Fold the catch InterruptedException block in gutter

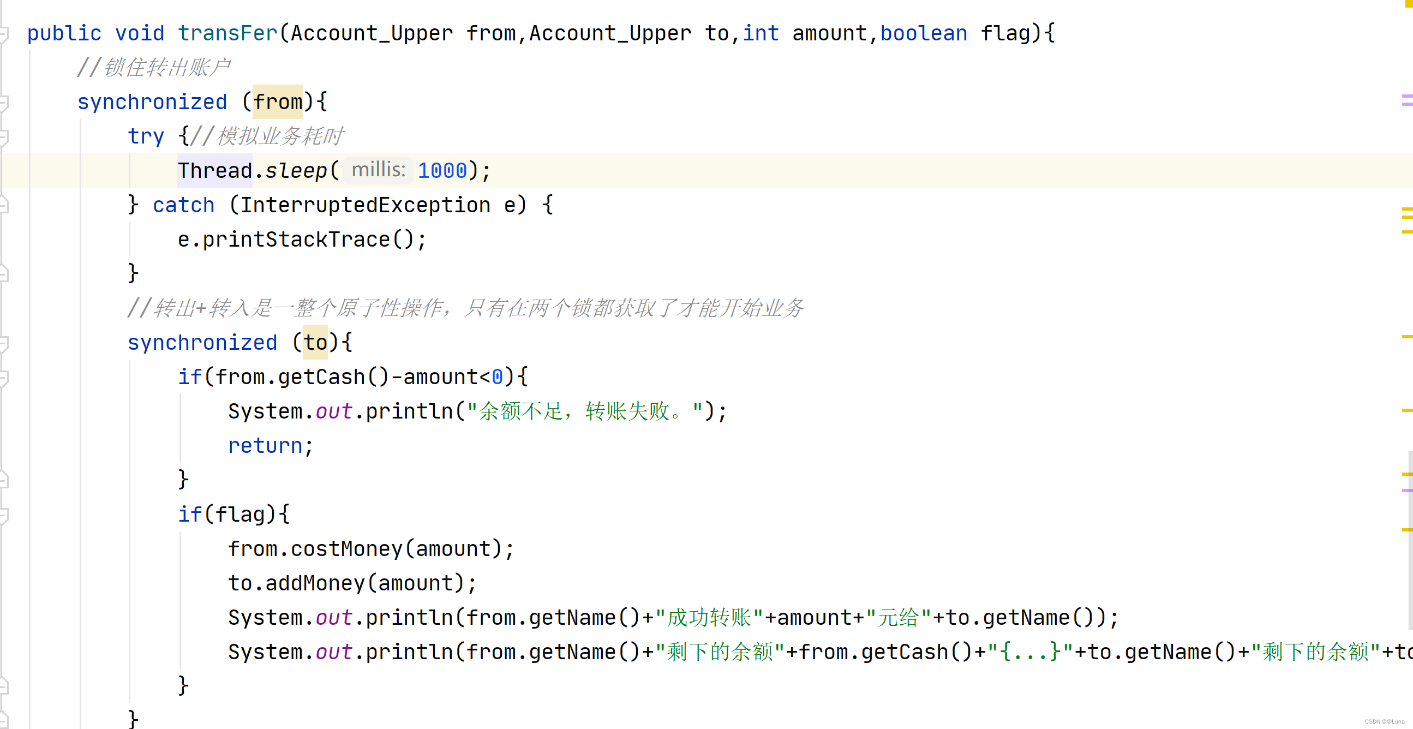pos(3,206)
